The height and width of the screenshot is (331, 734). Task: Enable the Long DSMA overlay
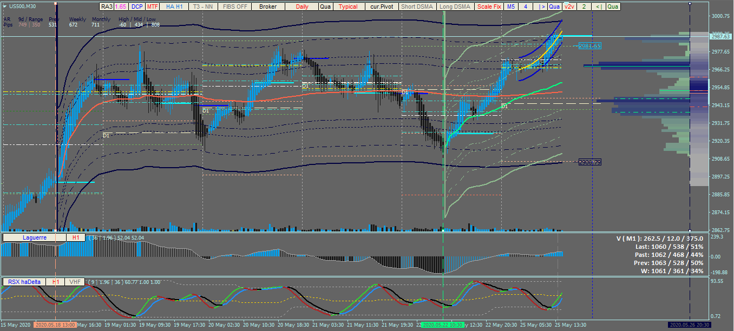pyautogui.click(x=455, y=6)
